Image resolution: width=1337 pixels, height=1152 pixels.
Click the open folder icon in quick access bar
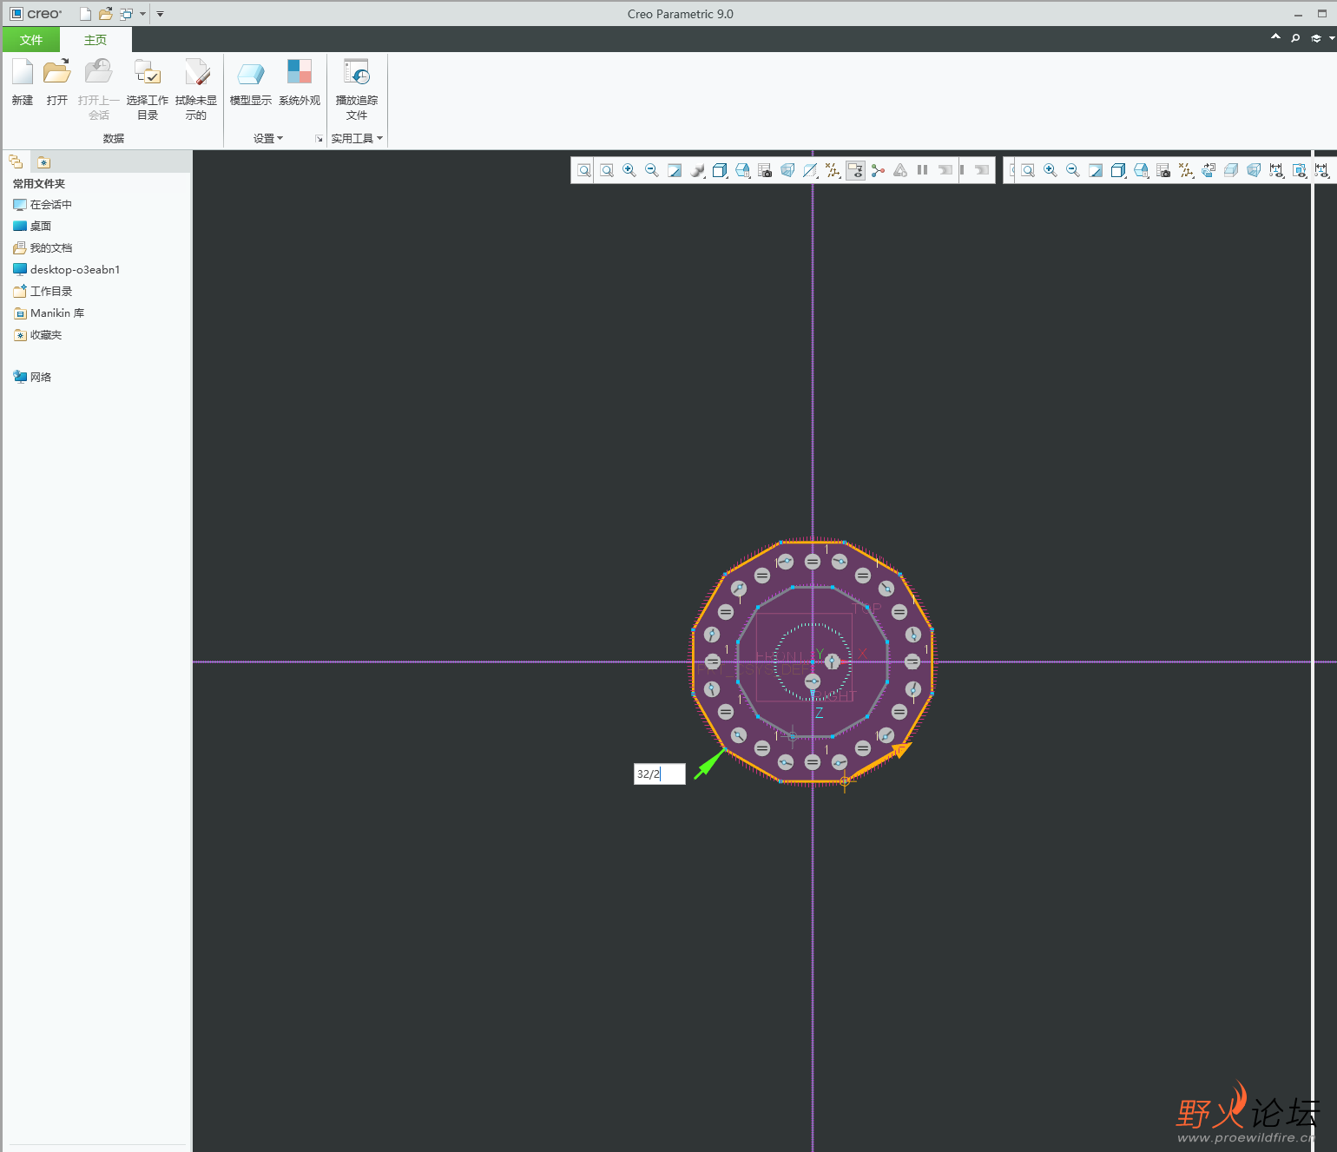tap(105, 14)
